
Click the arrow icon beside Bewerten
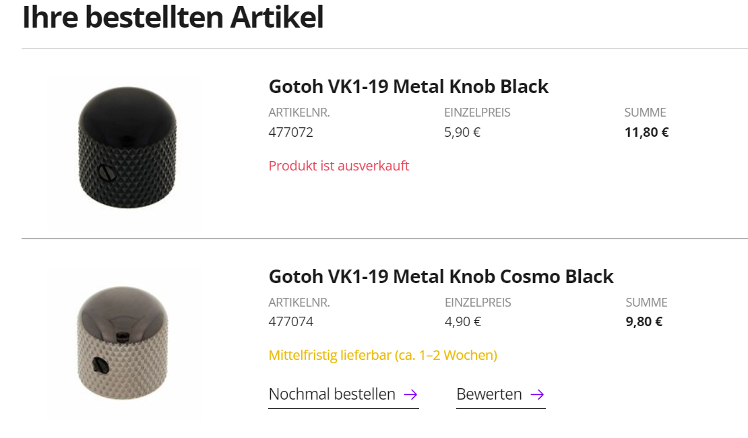coord(537,395)
